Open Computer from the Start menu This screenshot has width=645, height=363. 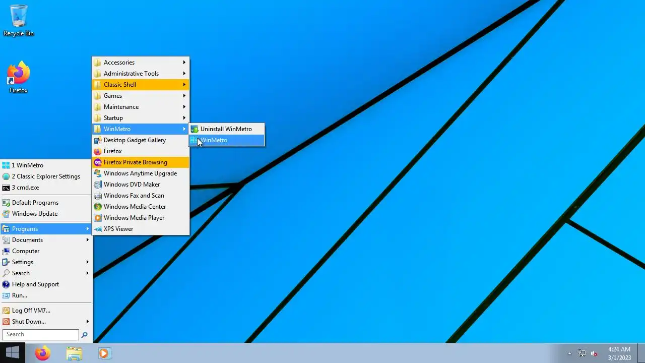[46, 251]
